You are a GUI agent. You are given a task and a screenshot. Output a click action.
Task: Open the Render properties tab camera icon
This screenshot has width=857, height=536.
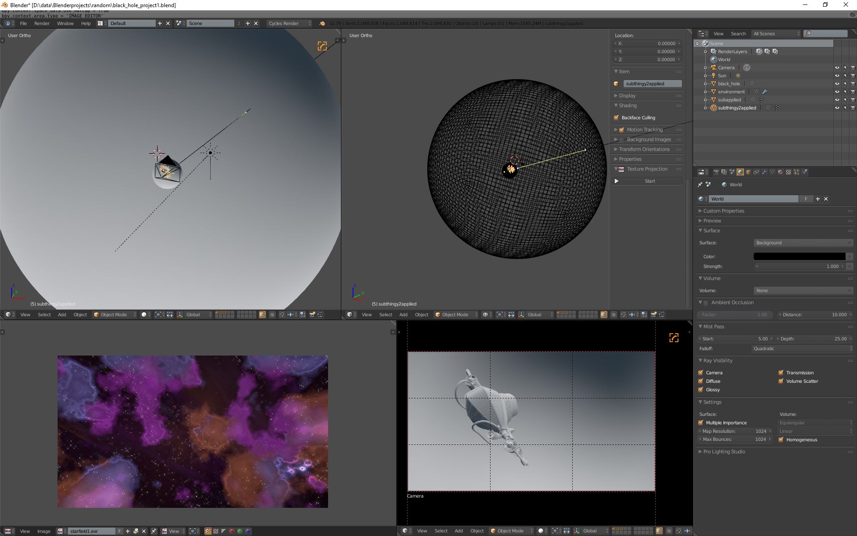[716, 172]
